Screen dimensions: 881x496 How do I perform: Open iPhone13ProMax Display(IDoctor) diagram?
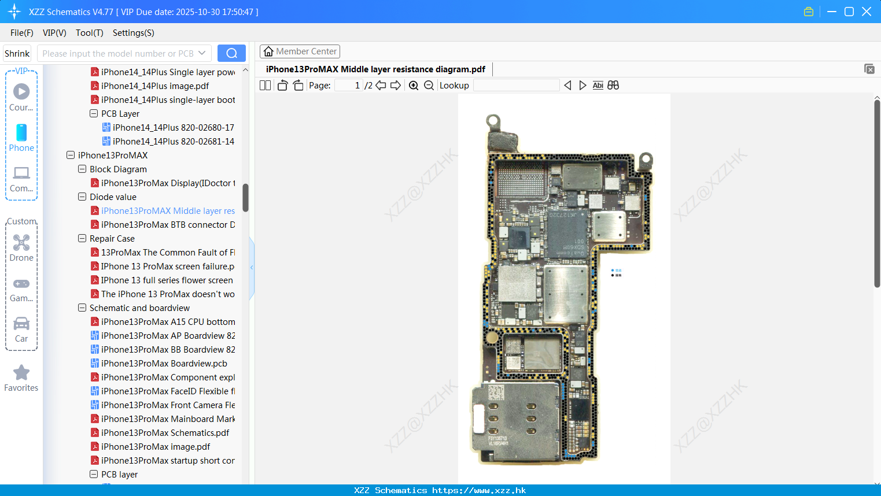pos(168,183)
